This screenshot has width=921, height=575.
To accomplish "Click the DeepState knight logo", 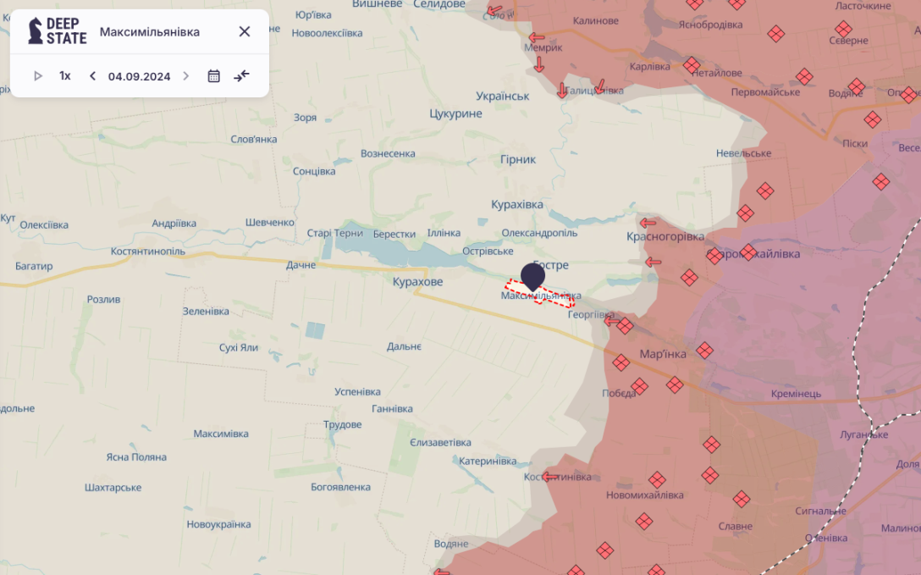I will 36,30.
